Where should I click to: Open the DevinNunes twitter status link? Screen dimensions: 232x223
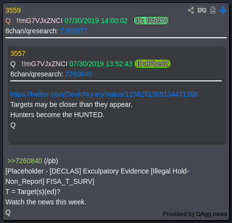click(x=104, y=94)
